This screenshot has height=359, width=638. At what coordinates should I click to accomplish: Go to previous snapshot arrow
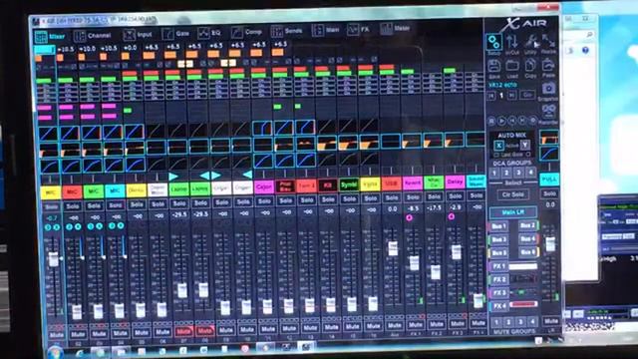491,96
